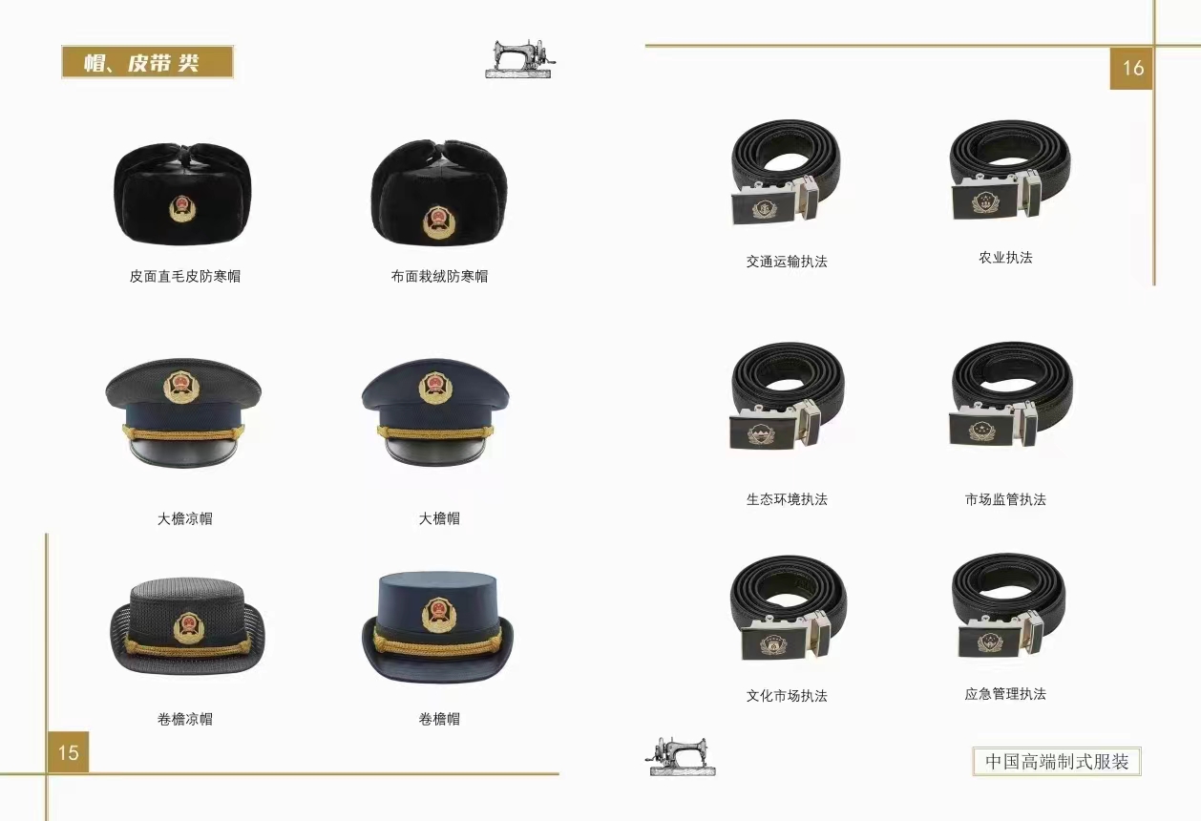This screenshot has width=1201, height=821.
Task: Click page number 16 badge
Action: click(x=1132, y=68)
